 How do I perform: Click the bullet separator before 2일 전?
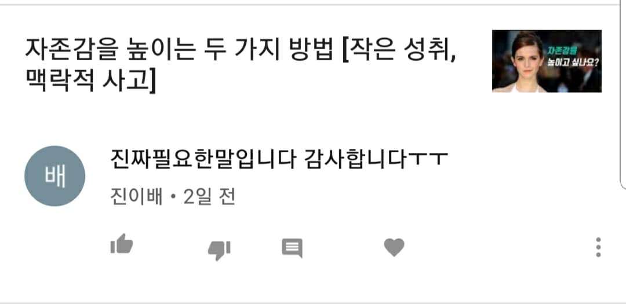coord(173,197)
